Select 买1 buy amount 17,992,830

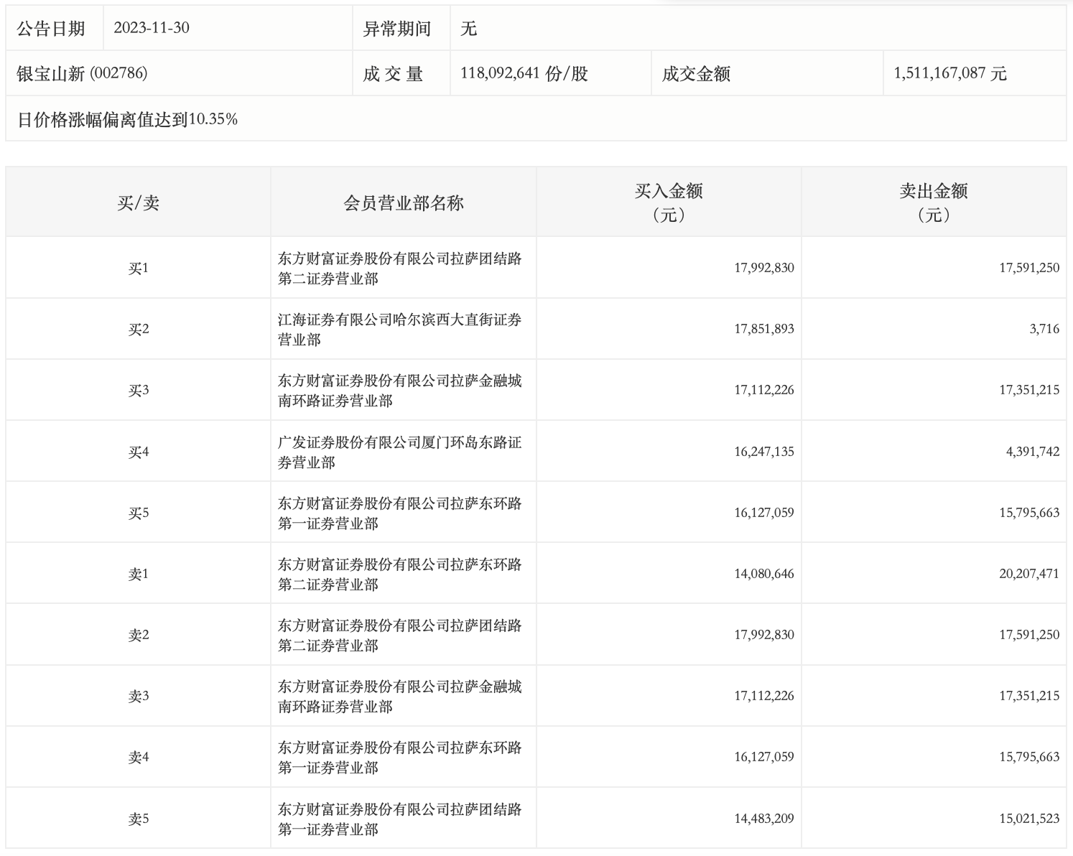tap(764, 268)
